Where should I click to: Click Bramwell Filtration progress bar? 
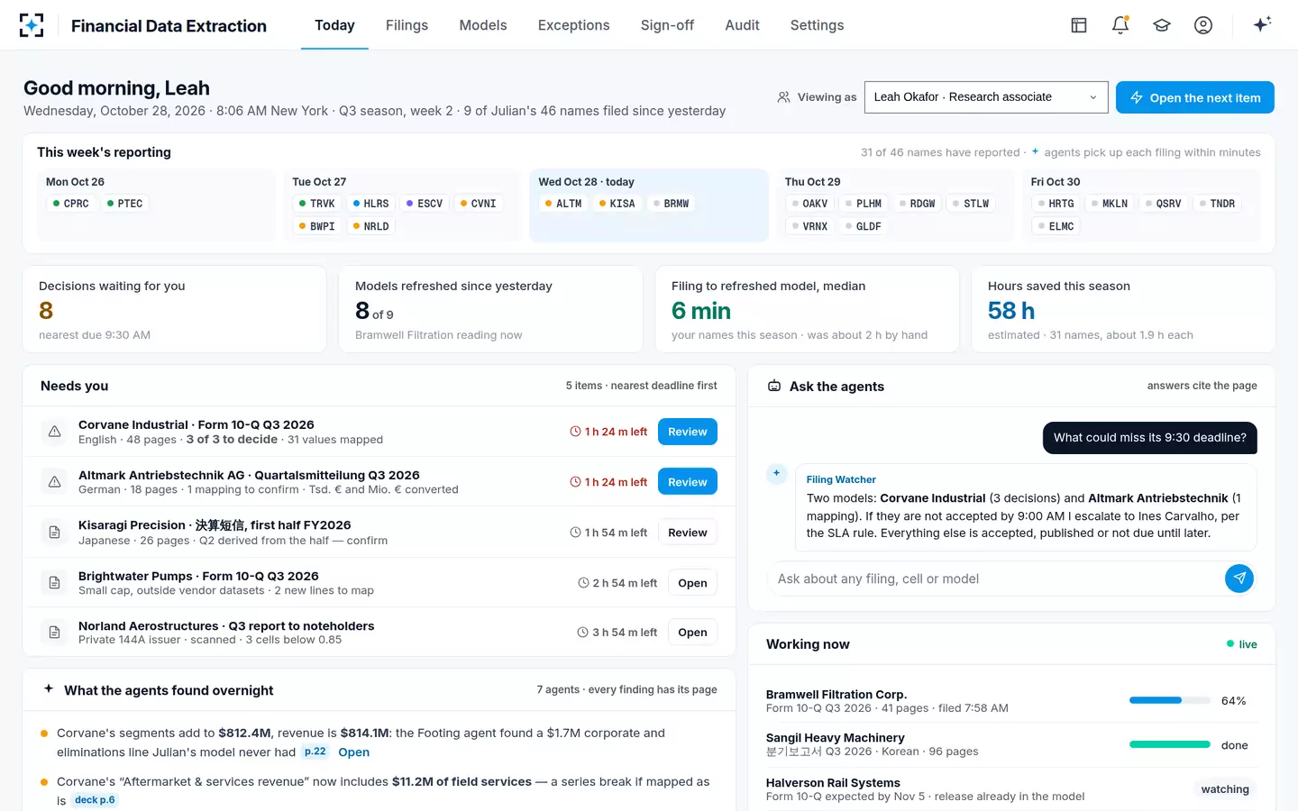[x=1169, y=700]
